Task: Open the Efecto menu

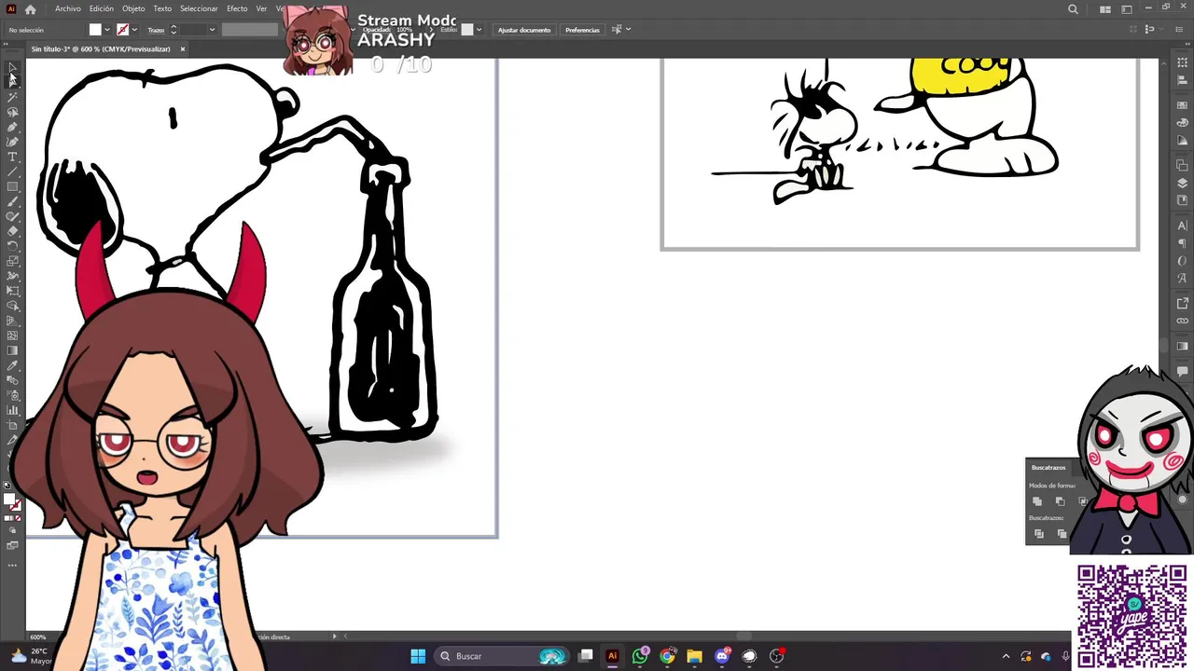Action: (x=237, y=9)
